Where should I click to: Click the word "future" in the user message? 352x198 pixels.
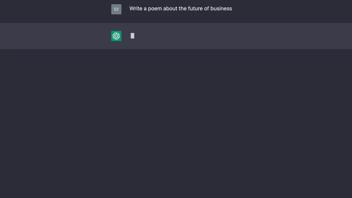coord(194,8)
